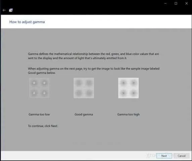192x161 pixels.
Task: Click Next to continue
Action: (164, 156)
